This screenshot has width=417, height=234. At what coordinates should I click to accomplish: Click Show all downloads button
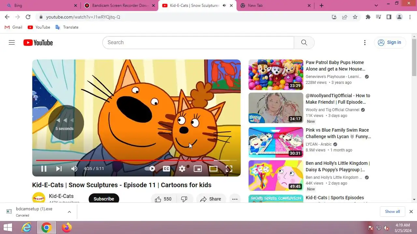click(x=392, y=212)
